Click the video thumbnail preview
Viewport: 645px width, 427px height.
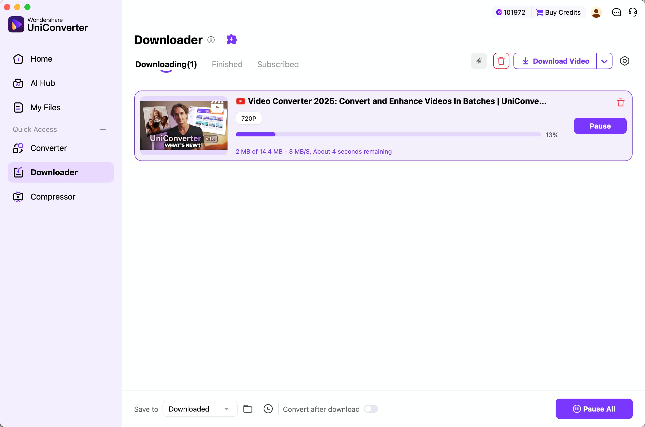coord(184,126)
